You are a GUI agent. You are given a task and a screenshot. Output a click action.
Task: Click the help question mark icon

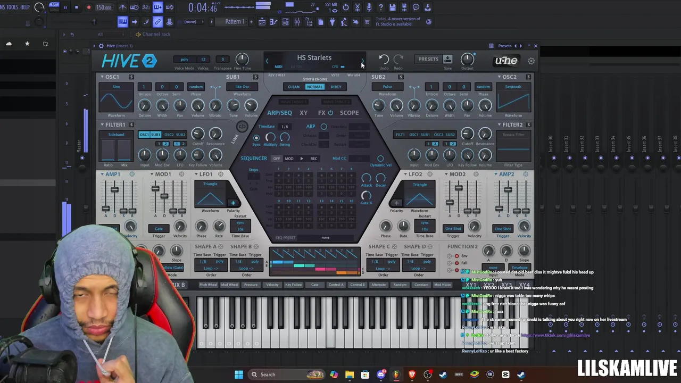coord(381,7)
